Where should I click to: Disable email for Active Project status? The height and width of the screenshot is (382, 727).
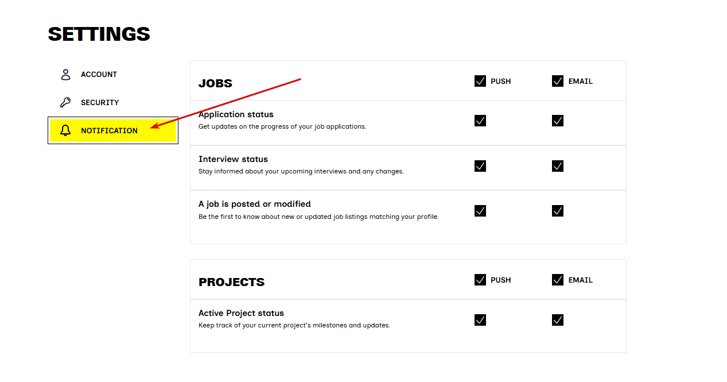click(558, 320)
